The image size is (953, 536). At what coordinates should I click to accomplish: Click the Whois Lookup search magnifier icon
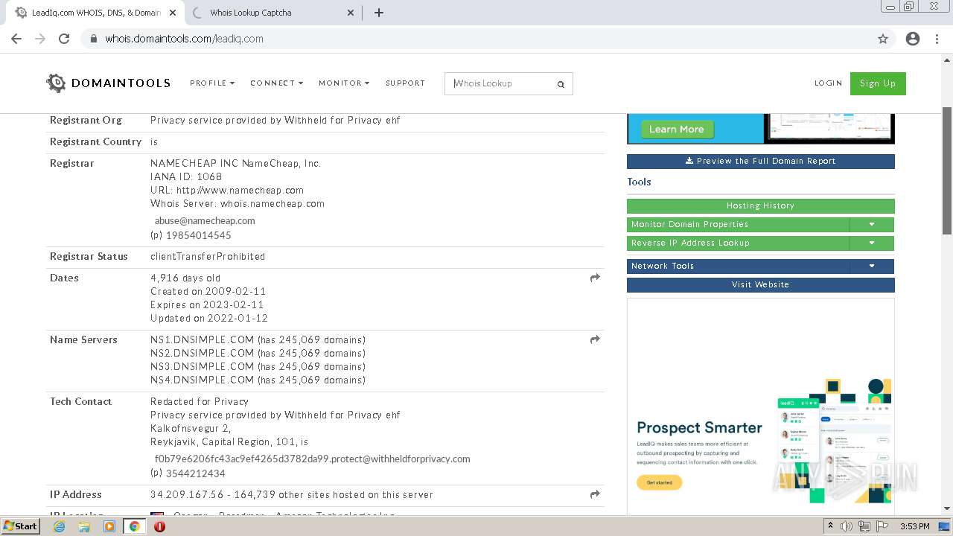[561, 84]
